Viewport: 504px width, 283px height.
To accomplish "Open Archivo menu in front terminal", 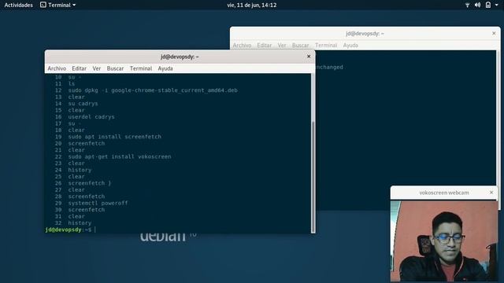I will (x=57, y=68).
